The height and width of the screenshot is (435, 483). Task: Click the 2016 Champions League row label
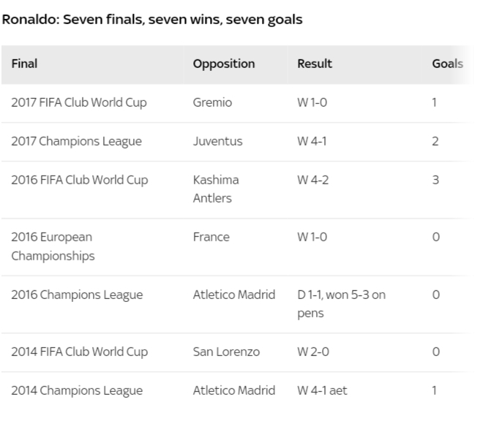coord(77,295)
